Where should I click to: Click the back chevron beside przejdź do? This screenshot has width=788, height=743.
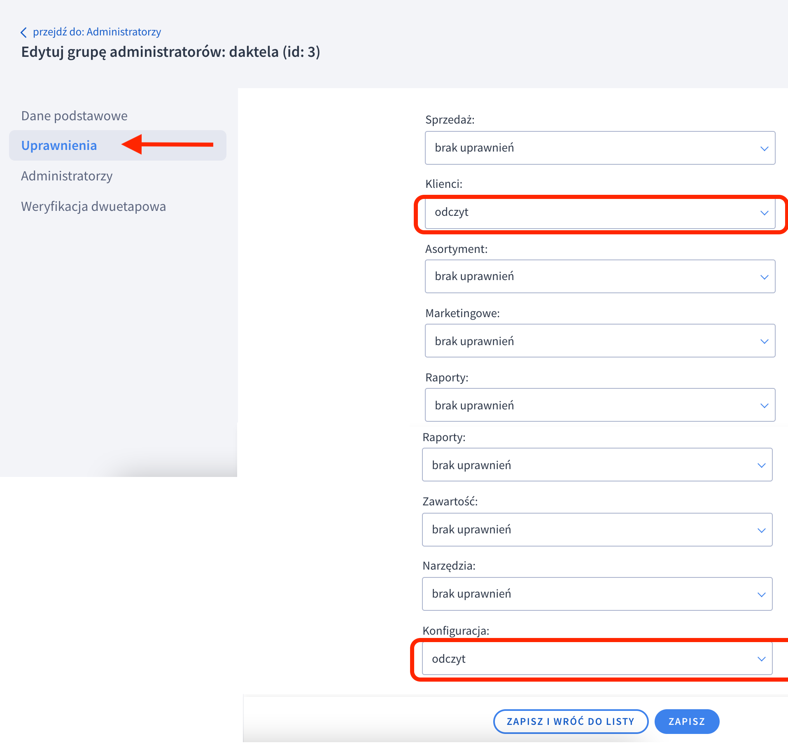coord(24,32)
